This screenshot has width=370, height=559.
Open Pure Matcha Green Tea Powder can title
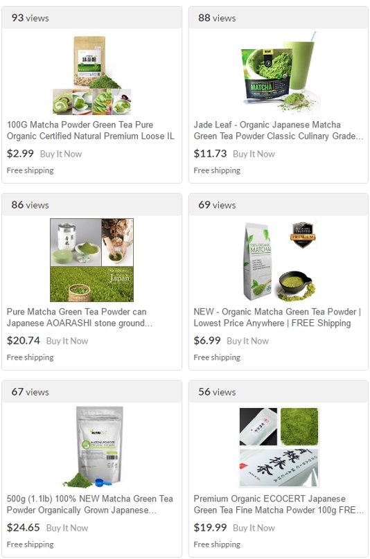pos(80,317)
